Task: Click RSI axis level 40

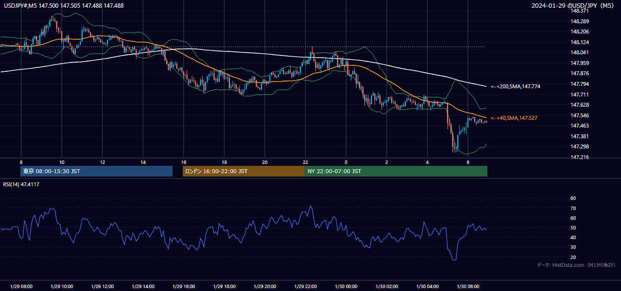Action: (573, 237)
